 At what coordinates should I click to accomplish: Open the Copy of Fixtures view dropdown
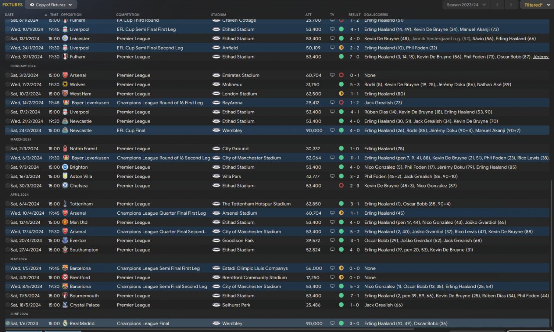[x=51, y=5]
